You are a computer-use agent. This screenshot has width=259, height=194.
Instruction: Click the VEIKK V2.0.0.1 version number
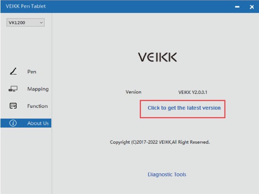(x=193, y=92)
